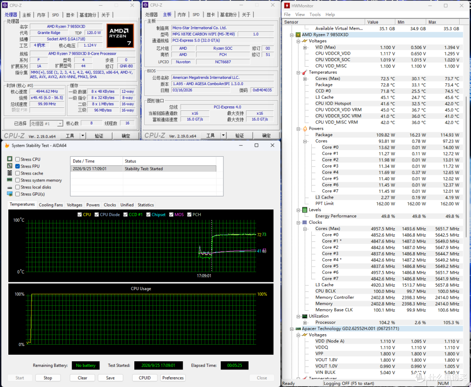The width and height of the screenshot is (471, 387).
Task: Click the CPU Voltages lightning icon in HWMonitor
Action: click(304, 41)
